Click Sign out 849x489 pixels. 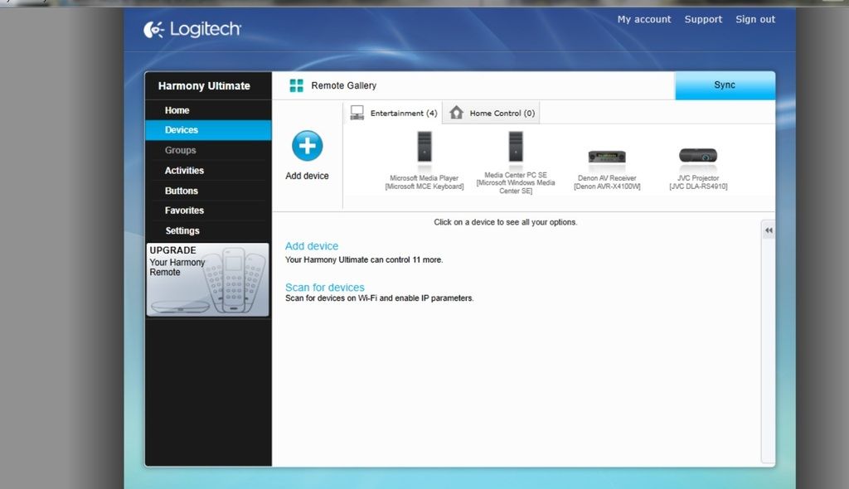click(754, 20)
